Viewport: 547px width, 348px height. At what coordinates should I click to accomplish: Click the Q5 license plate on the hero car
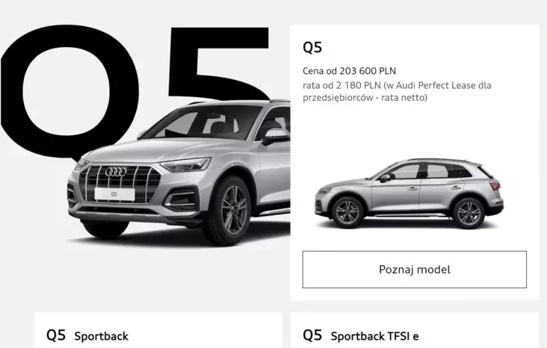click(114, 194)
